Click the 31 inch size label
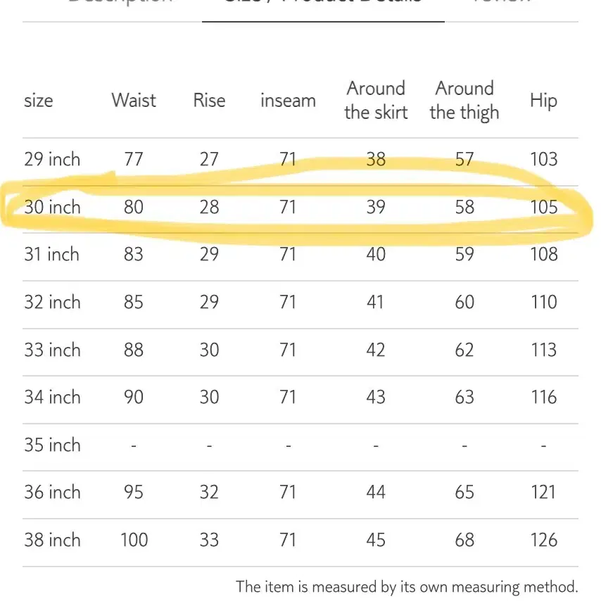Viewport: 601px width, 601px height. coord(52,254)
